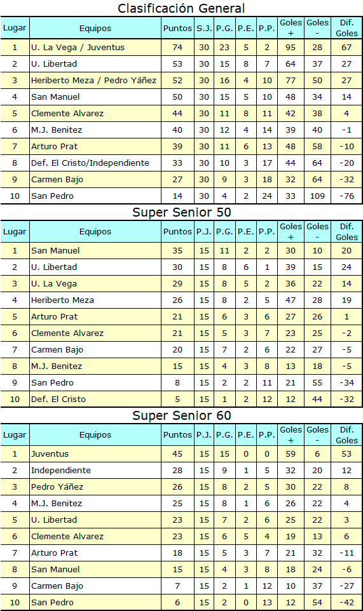Screen dimensions: 363x611
Task: Select Independiente team cell
Action: (x=95, y=471)
